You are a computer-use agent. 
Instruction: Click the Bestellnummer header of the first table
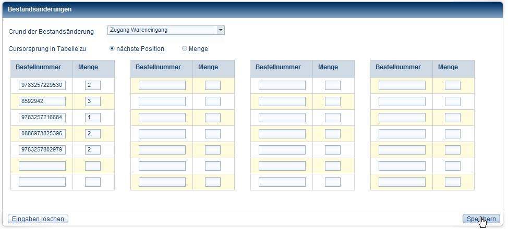[x=39, y=67]
